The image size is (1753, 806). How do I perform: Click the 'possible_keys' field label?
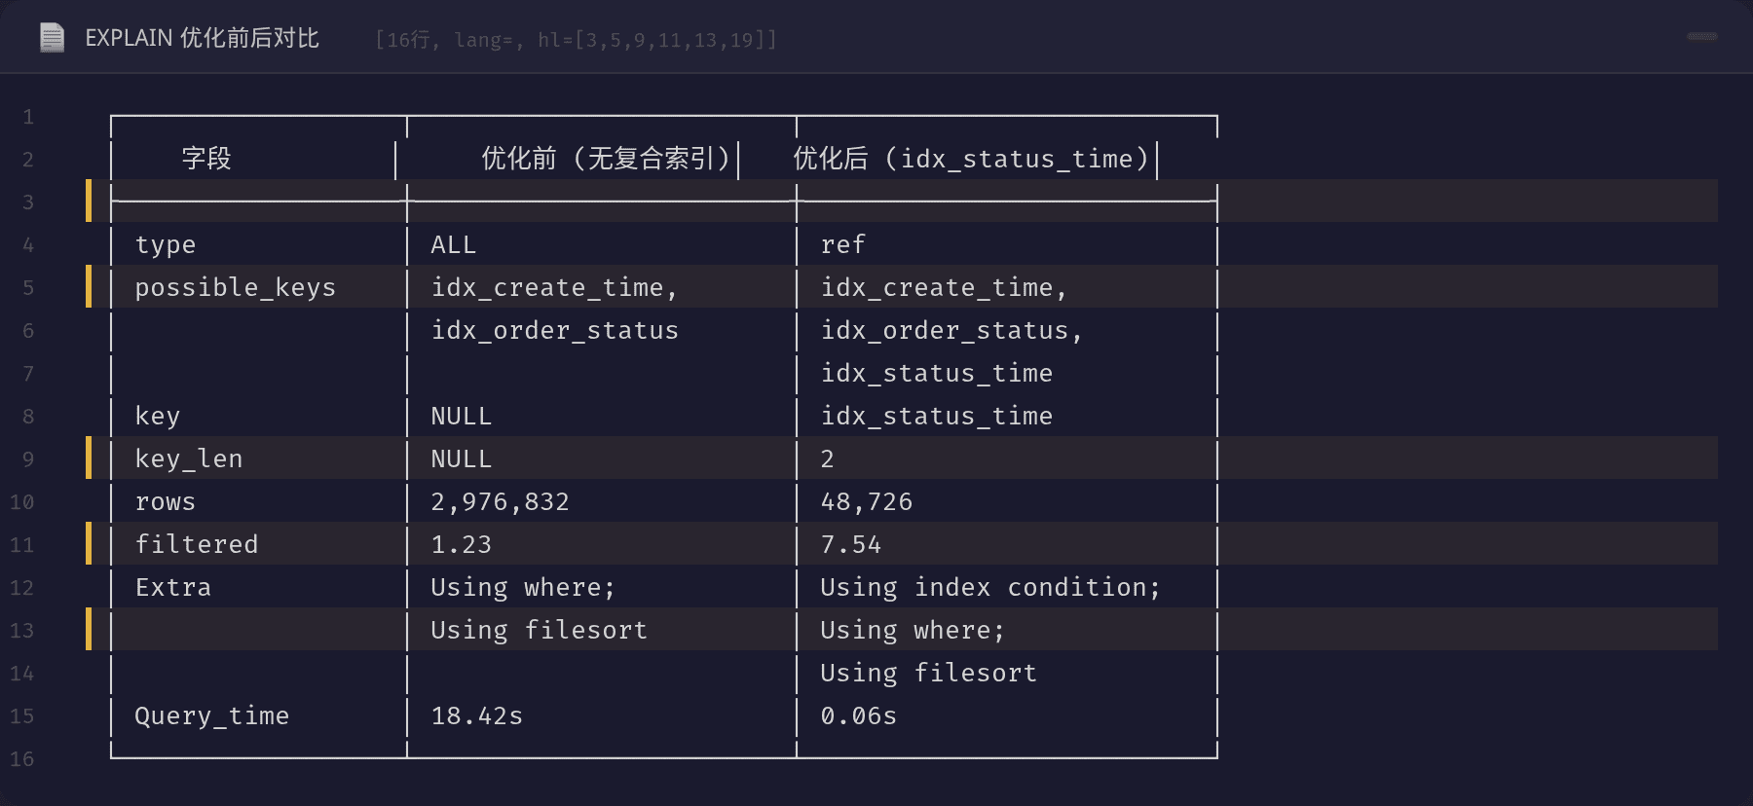click(235, 288)
